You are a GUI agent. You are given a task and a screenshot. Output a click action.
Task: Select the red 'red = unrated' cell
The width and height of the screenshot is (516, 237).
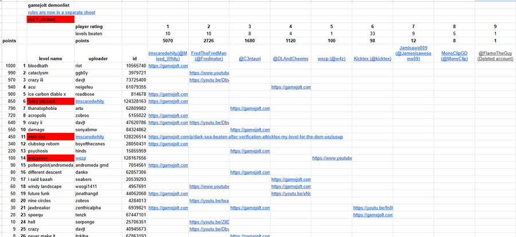pyautogui.click(x=50, y=19)
